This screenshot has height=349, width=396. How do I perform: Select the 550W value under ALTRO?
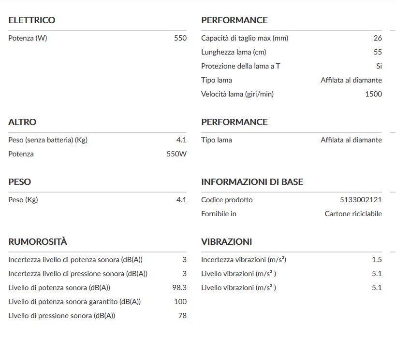click(176, 154)
